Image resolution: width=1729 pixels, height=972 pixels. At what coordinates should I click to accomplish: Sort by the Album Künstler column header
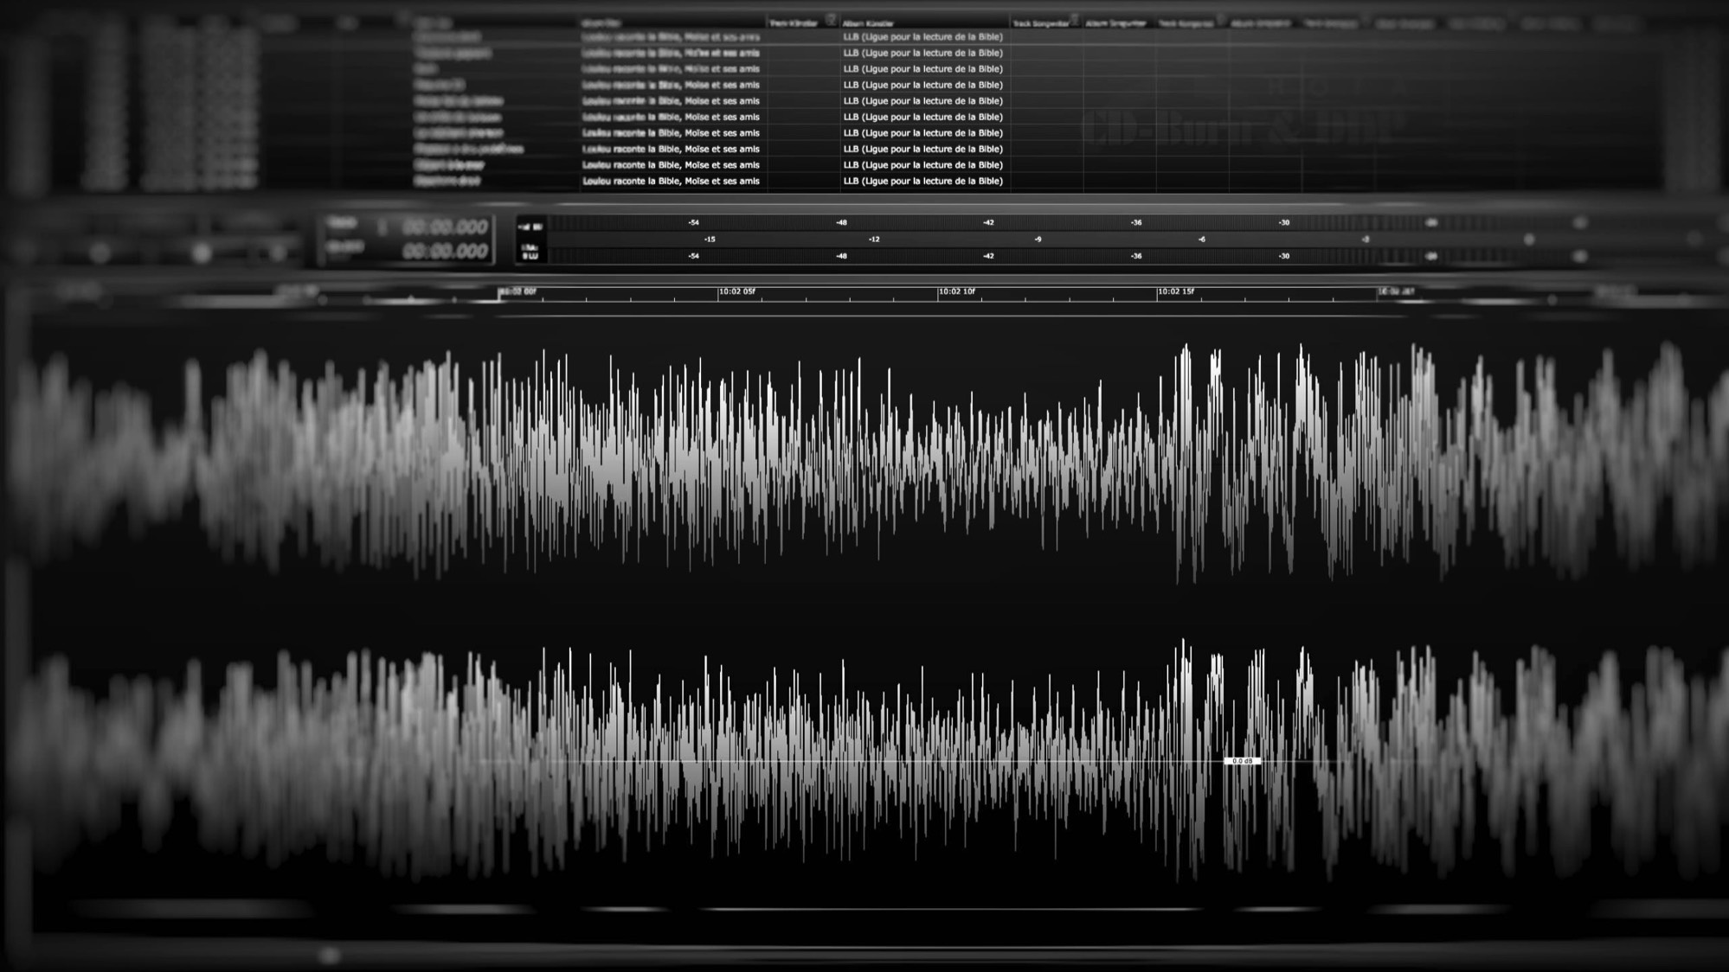pyautogui.click(x=868, y=23)
